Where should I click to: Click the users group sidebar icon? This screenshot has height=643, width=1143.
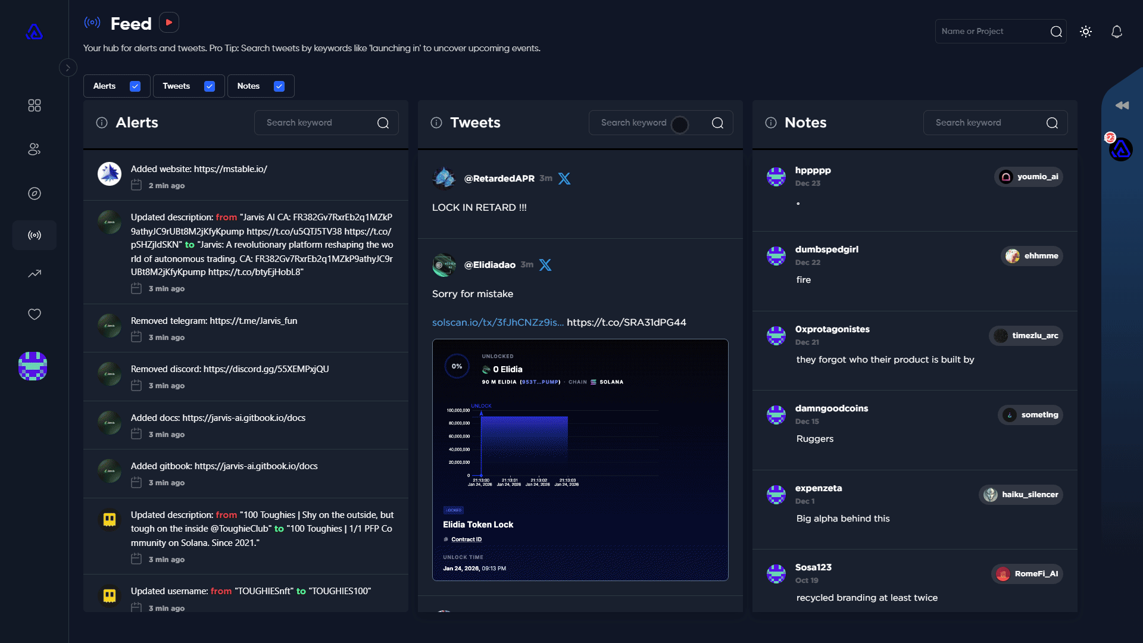coord(35,149)
